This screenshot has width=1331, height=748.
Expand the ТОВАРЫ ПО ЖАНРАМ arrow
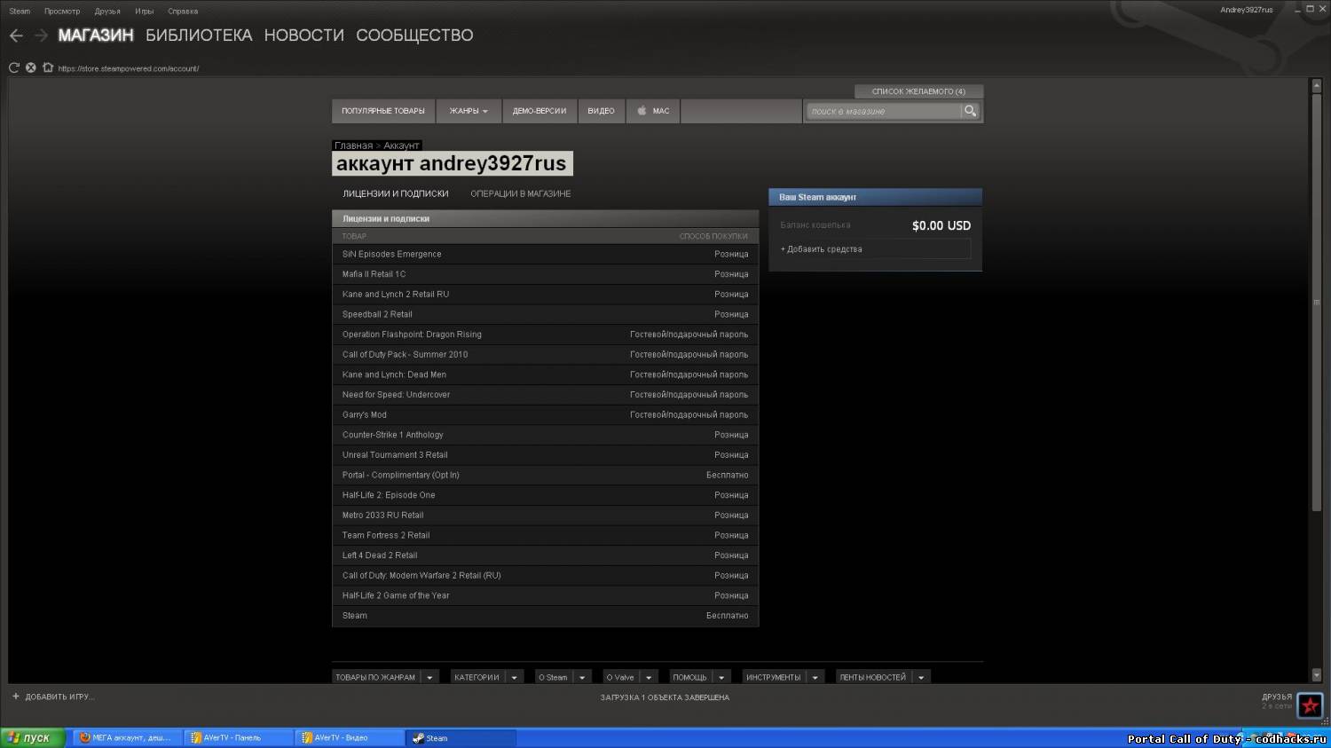[x=429, y=677]
